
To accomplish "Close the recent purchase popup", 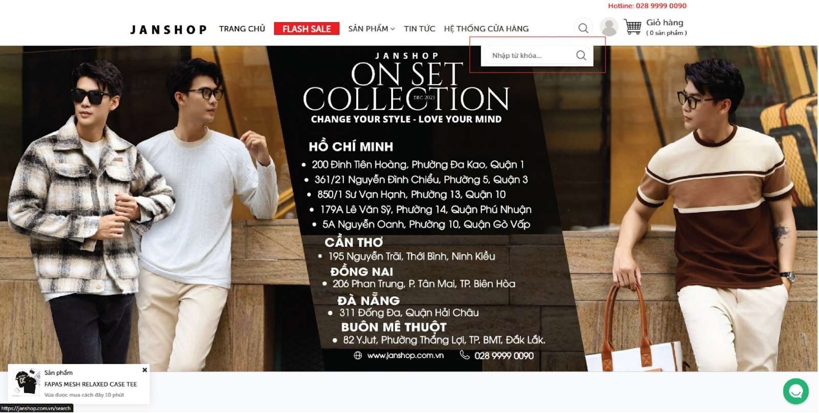I will [x=145, y=370].
